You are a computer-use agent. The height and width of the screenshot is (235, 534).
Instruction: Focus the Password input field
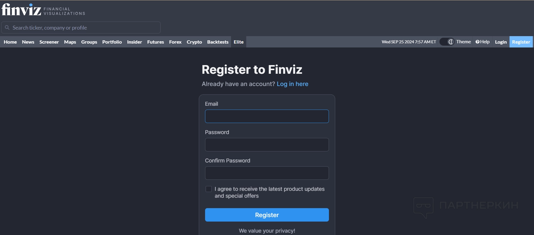pyautogui.click(x=267, y=145)
